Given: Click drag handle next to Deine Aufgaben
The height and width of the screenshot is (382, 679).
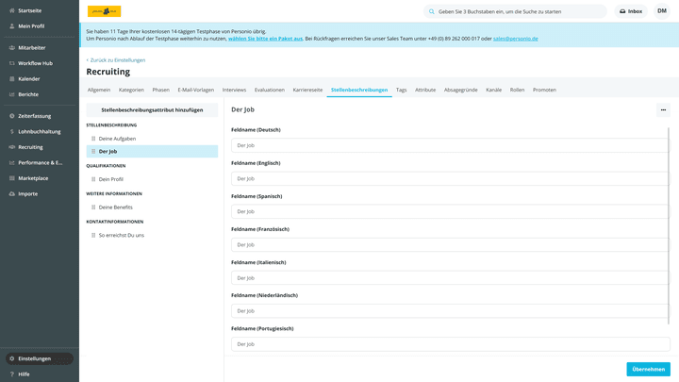Looking at the screenshot, I should [x=93, y=139].
